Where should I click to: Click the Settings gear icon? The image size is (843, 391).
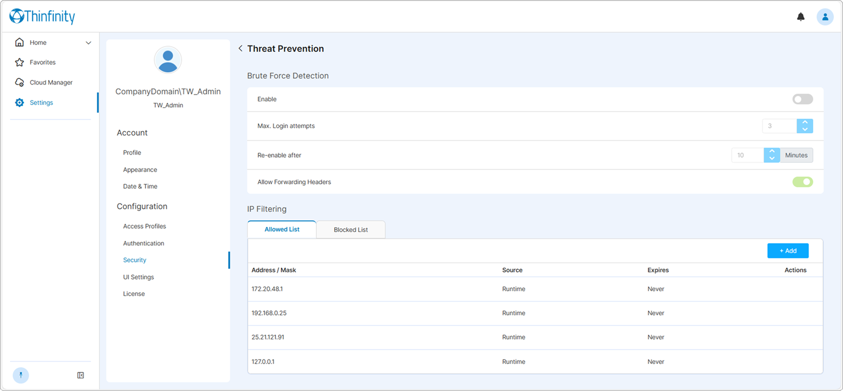tap(19, 103)
